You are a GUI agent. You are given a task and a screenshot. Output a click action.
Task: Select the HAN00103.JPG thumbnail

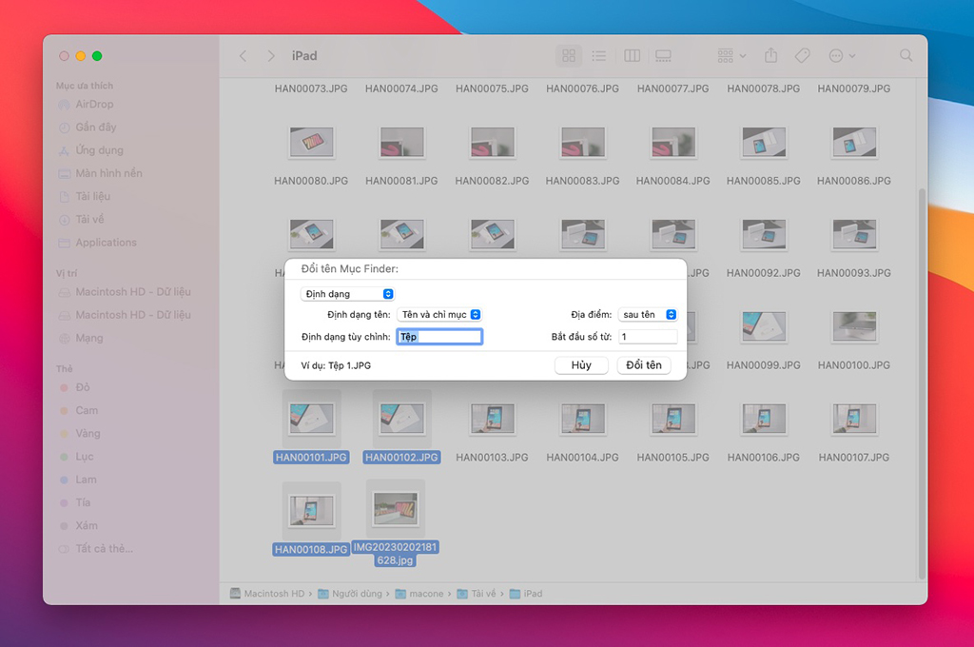coord(492,419)
